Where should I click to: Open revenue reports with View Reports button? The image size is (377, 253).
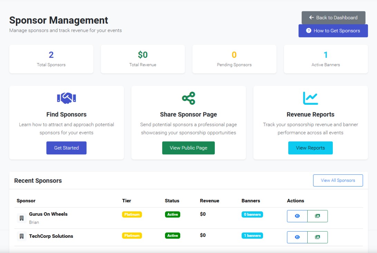pyautogui.click(x=310, y=148)
